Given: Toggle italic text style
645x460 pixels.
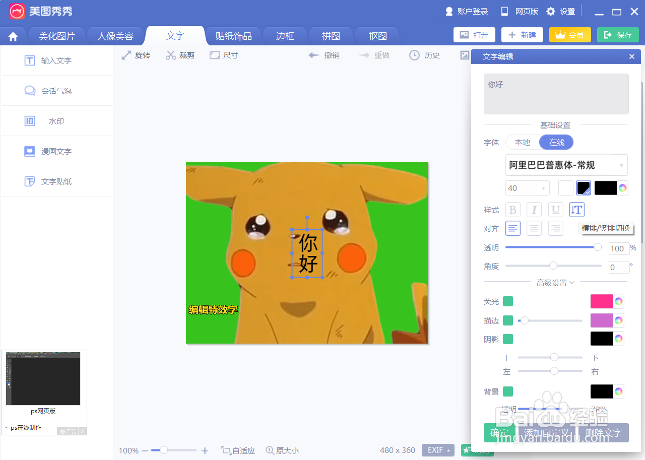Looking at the screenshot, I should [x=534, y=210].
